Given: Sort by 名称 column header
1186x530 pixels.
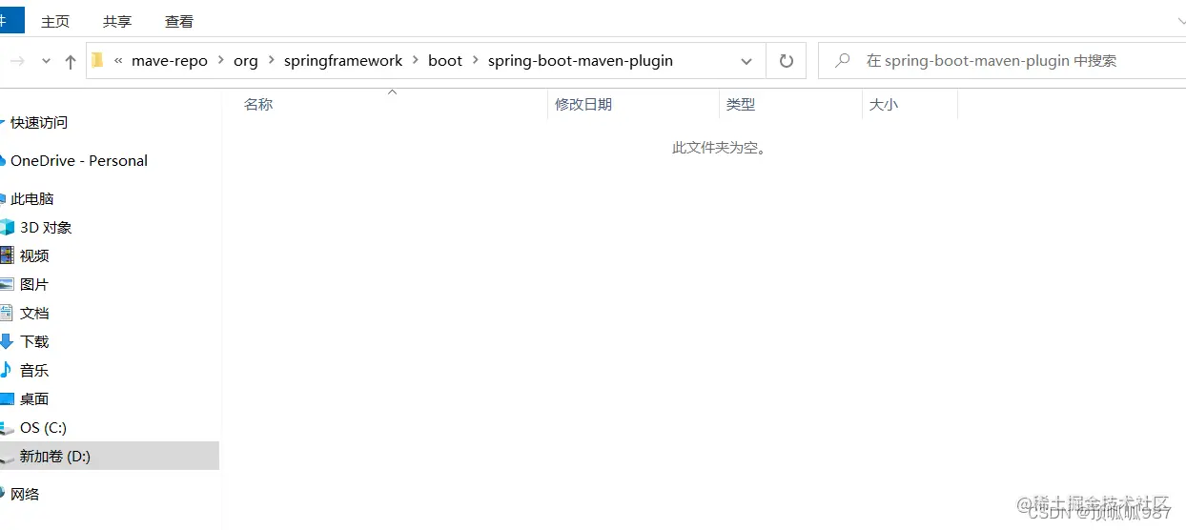Looking at the screenshot, I should click(x=258, y=105).
